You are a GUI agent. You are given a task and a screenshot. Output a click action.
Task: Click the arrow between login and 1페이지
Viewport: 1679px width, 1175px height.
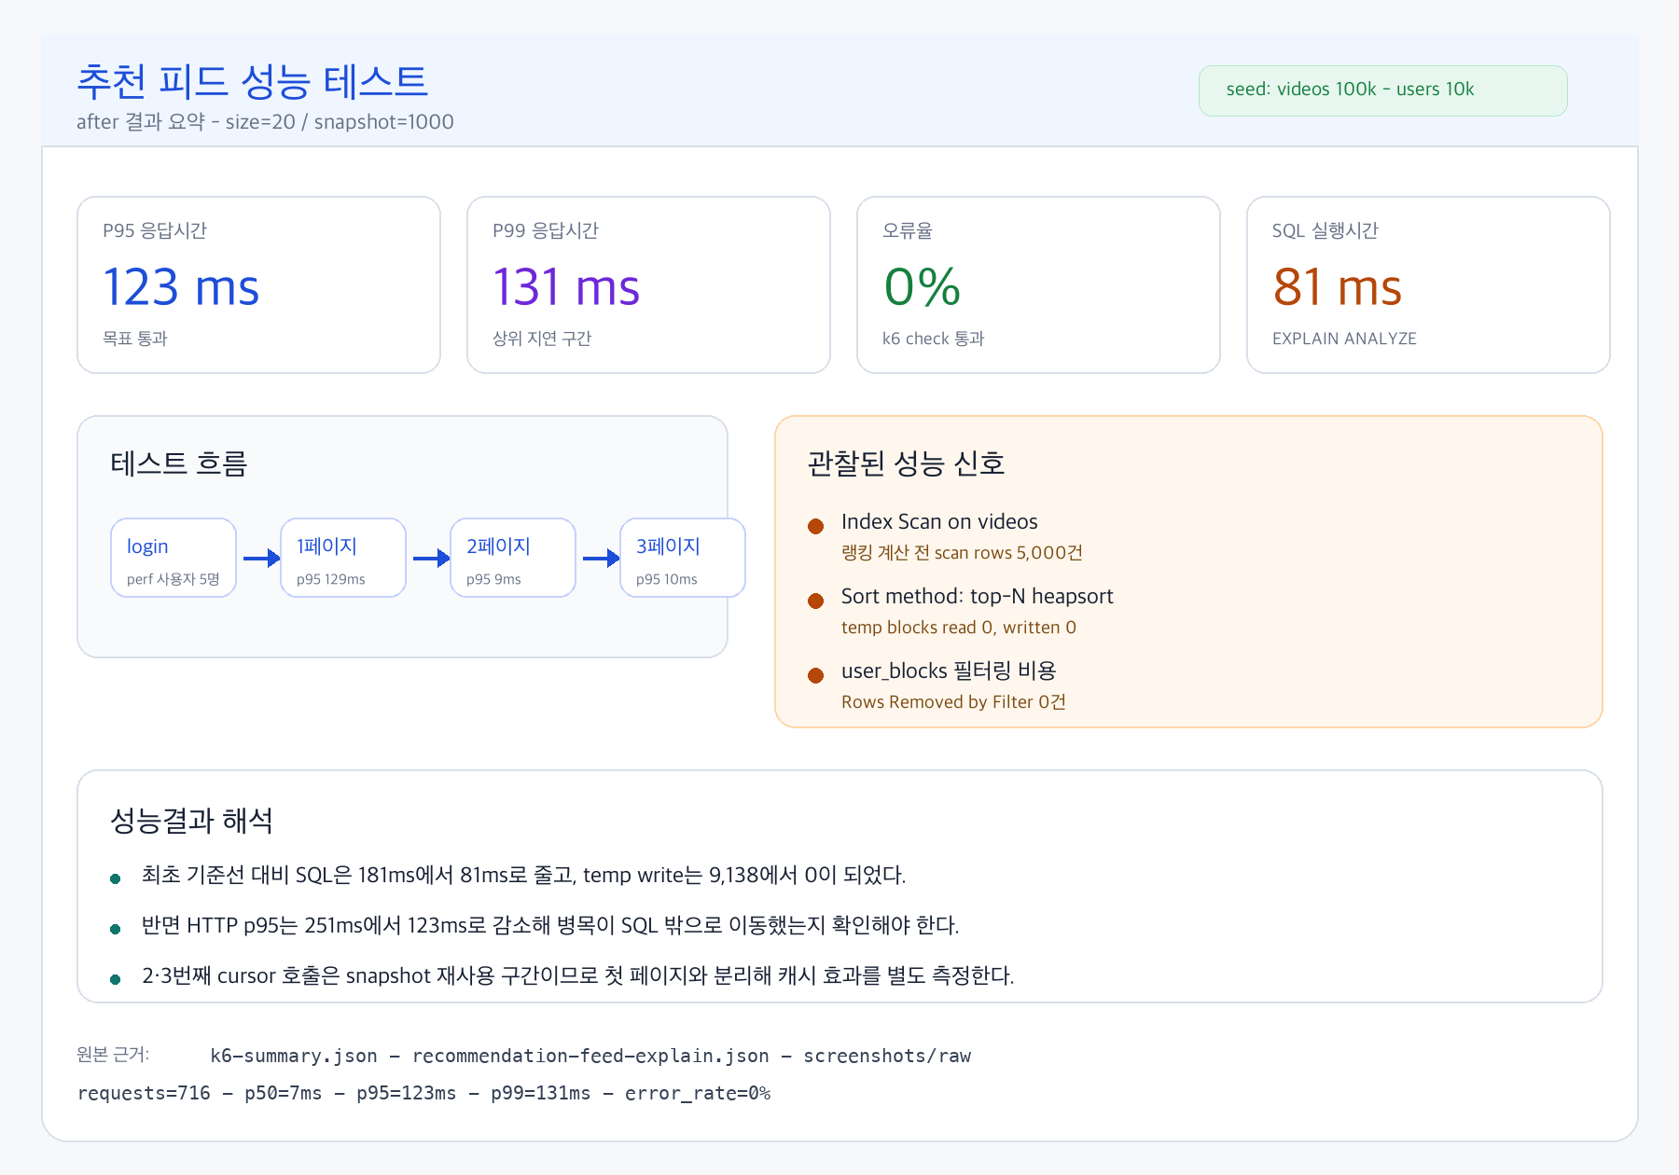pyautogui.click(x=261, y=559)
